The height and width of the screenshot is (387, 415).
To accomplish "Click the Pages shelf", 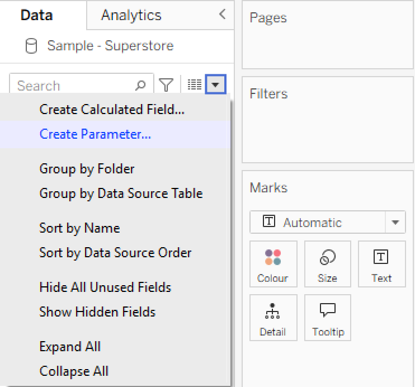I will (328, 35).
